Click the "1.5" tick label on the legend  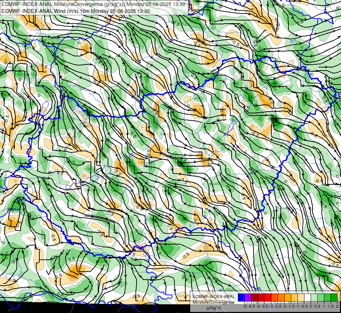coord(331,306)
